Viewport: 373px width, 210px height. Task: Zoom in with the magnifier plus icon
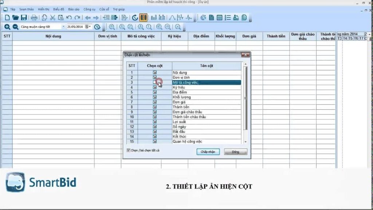(7, 27)
